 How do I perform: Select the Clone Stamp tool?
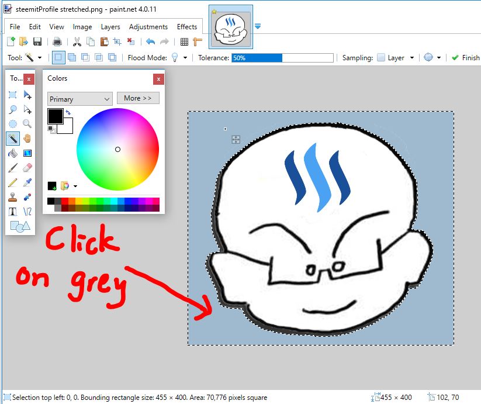point(13,197)
